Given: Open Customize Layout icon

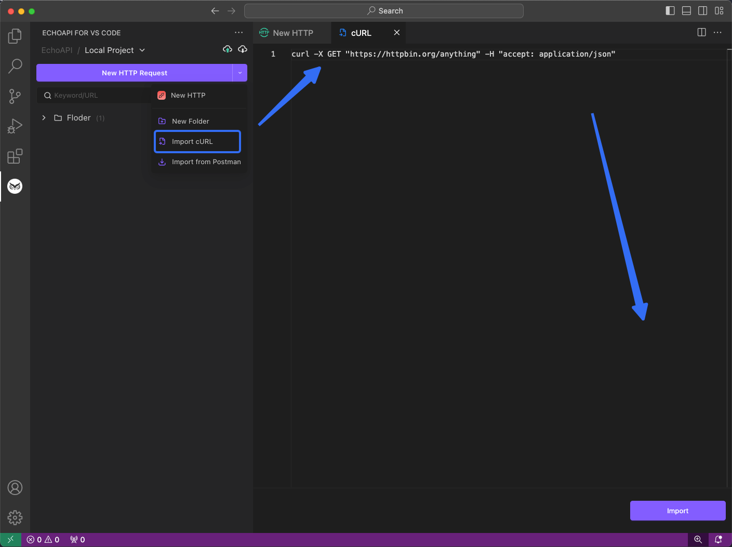Looking at the screenshot, I should 719,11.
